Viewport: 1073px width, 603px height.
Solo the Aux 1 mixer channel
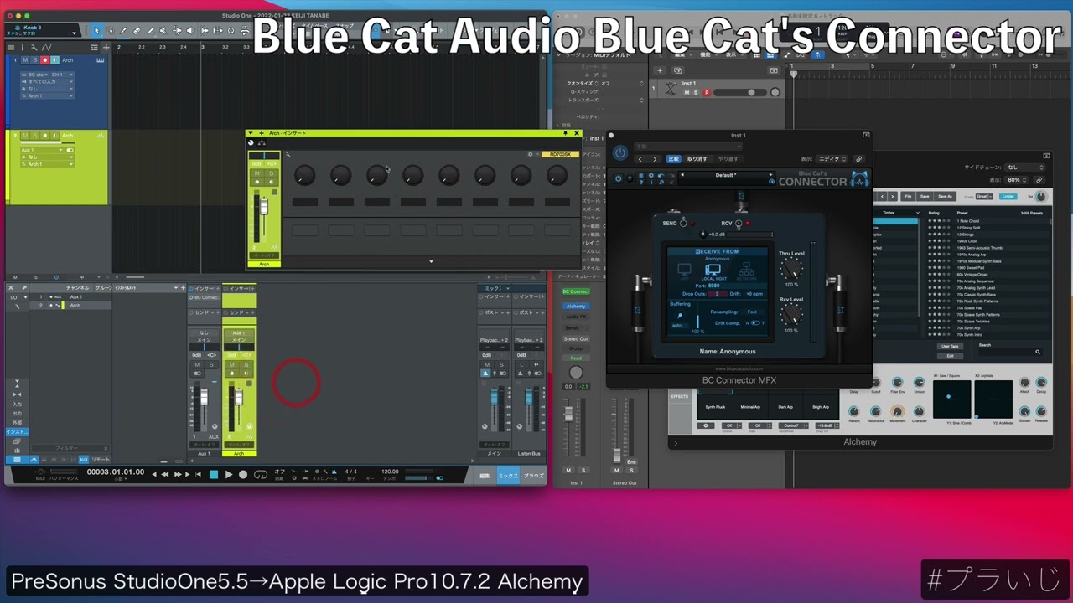click(210, 365)
